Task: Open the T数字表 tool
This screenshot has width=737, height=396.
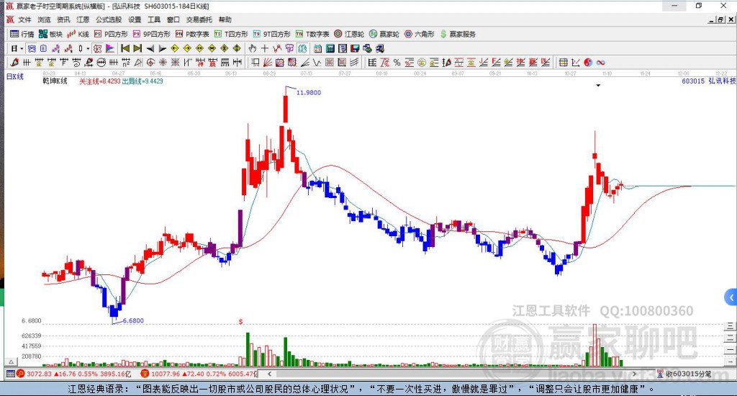Action: tap(312, 34)
